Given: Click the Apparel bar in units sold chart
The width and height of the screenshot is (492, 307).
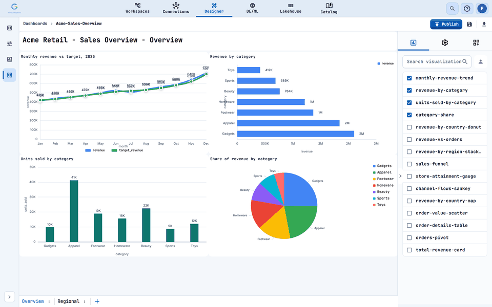Looking at the screenshot, I should coord(74,211).
